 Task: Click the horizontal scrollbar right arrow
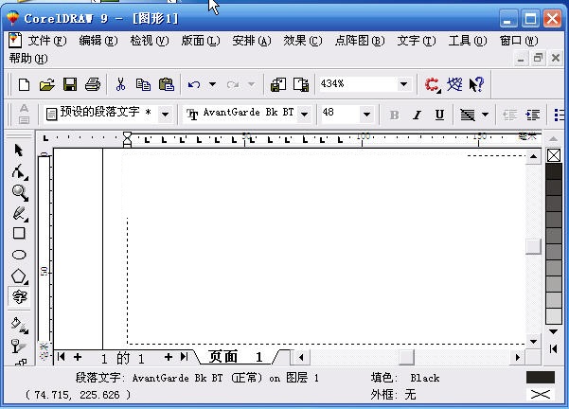pos(518,358)
